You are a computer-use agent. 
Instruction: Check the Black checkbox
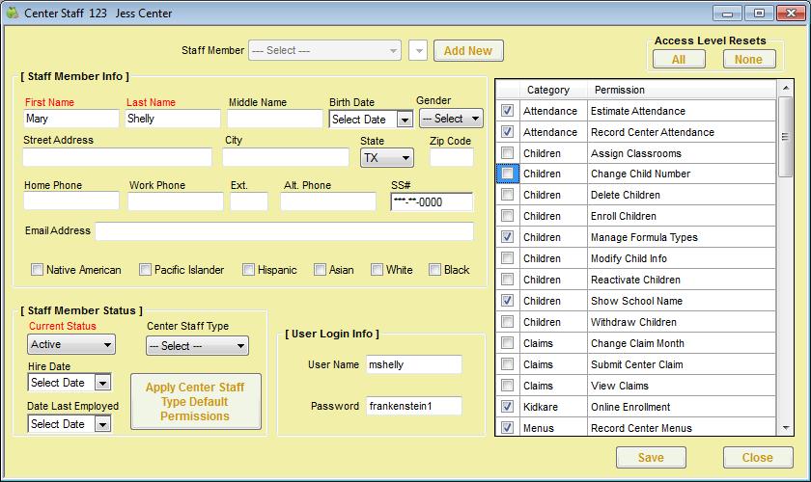[x=434, y=270]
